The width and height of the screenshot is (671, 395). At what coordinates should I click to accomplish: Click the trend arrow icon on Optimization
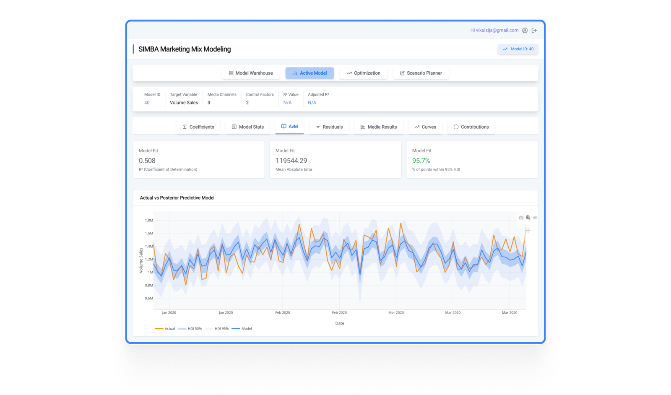(x=349, y=73)
